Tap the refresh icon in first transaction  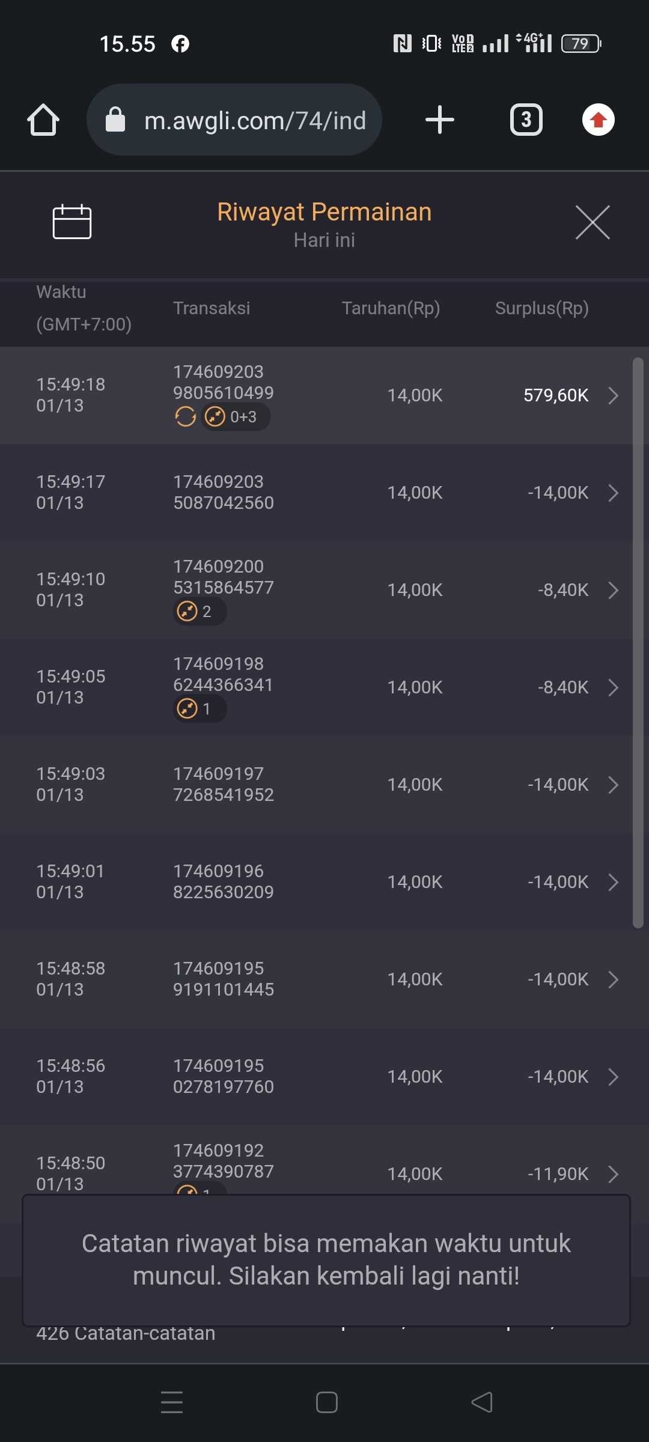click(185, 416)
